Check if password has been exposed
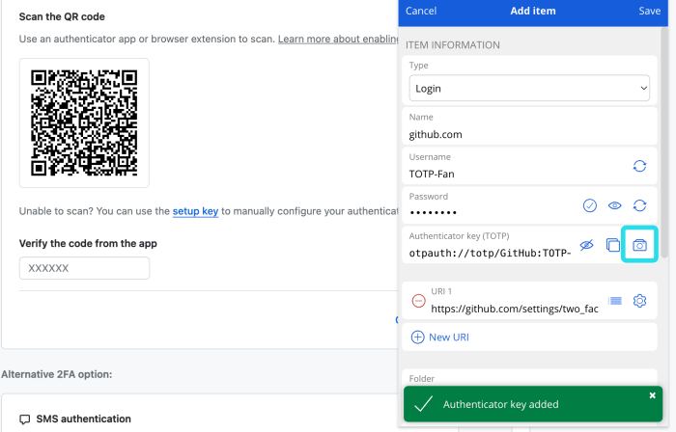This screenshot has width=676, height=432. 590,205
